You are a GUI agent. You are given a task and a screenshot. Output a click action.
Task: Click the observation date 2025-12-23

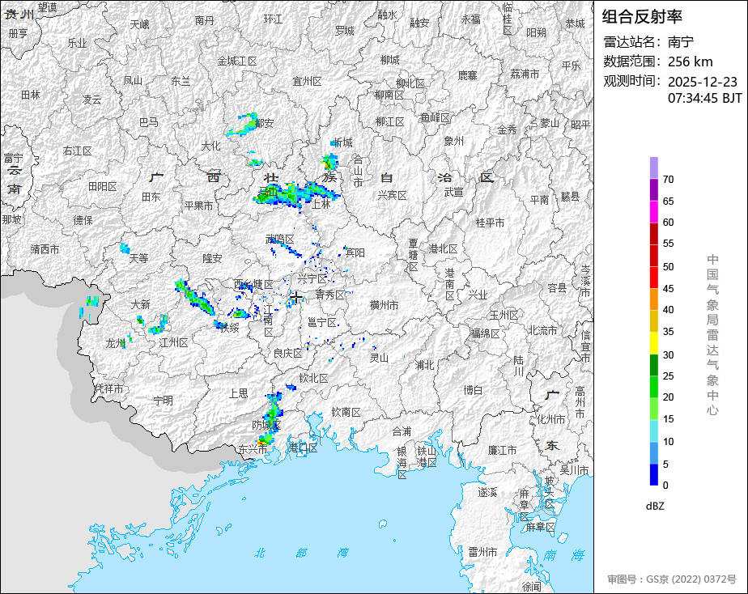click(702, 82)
